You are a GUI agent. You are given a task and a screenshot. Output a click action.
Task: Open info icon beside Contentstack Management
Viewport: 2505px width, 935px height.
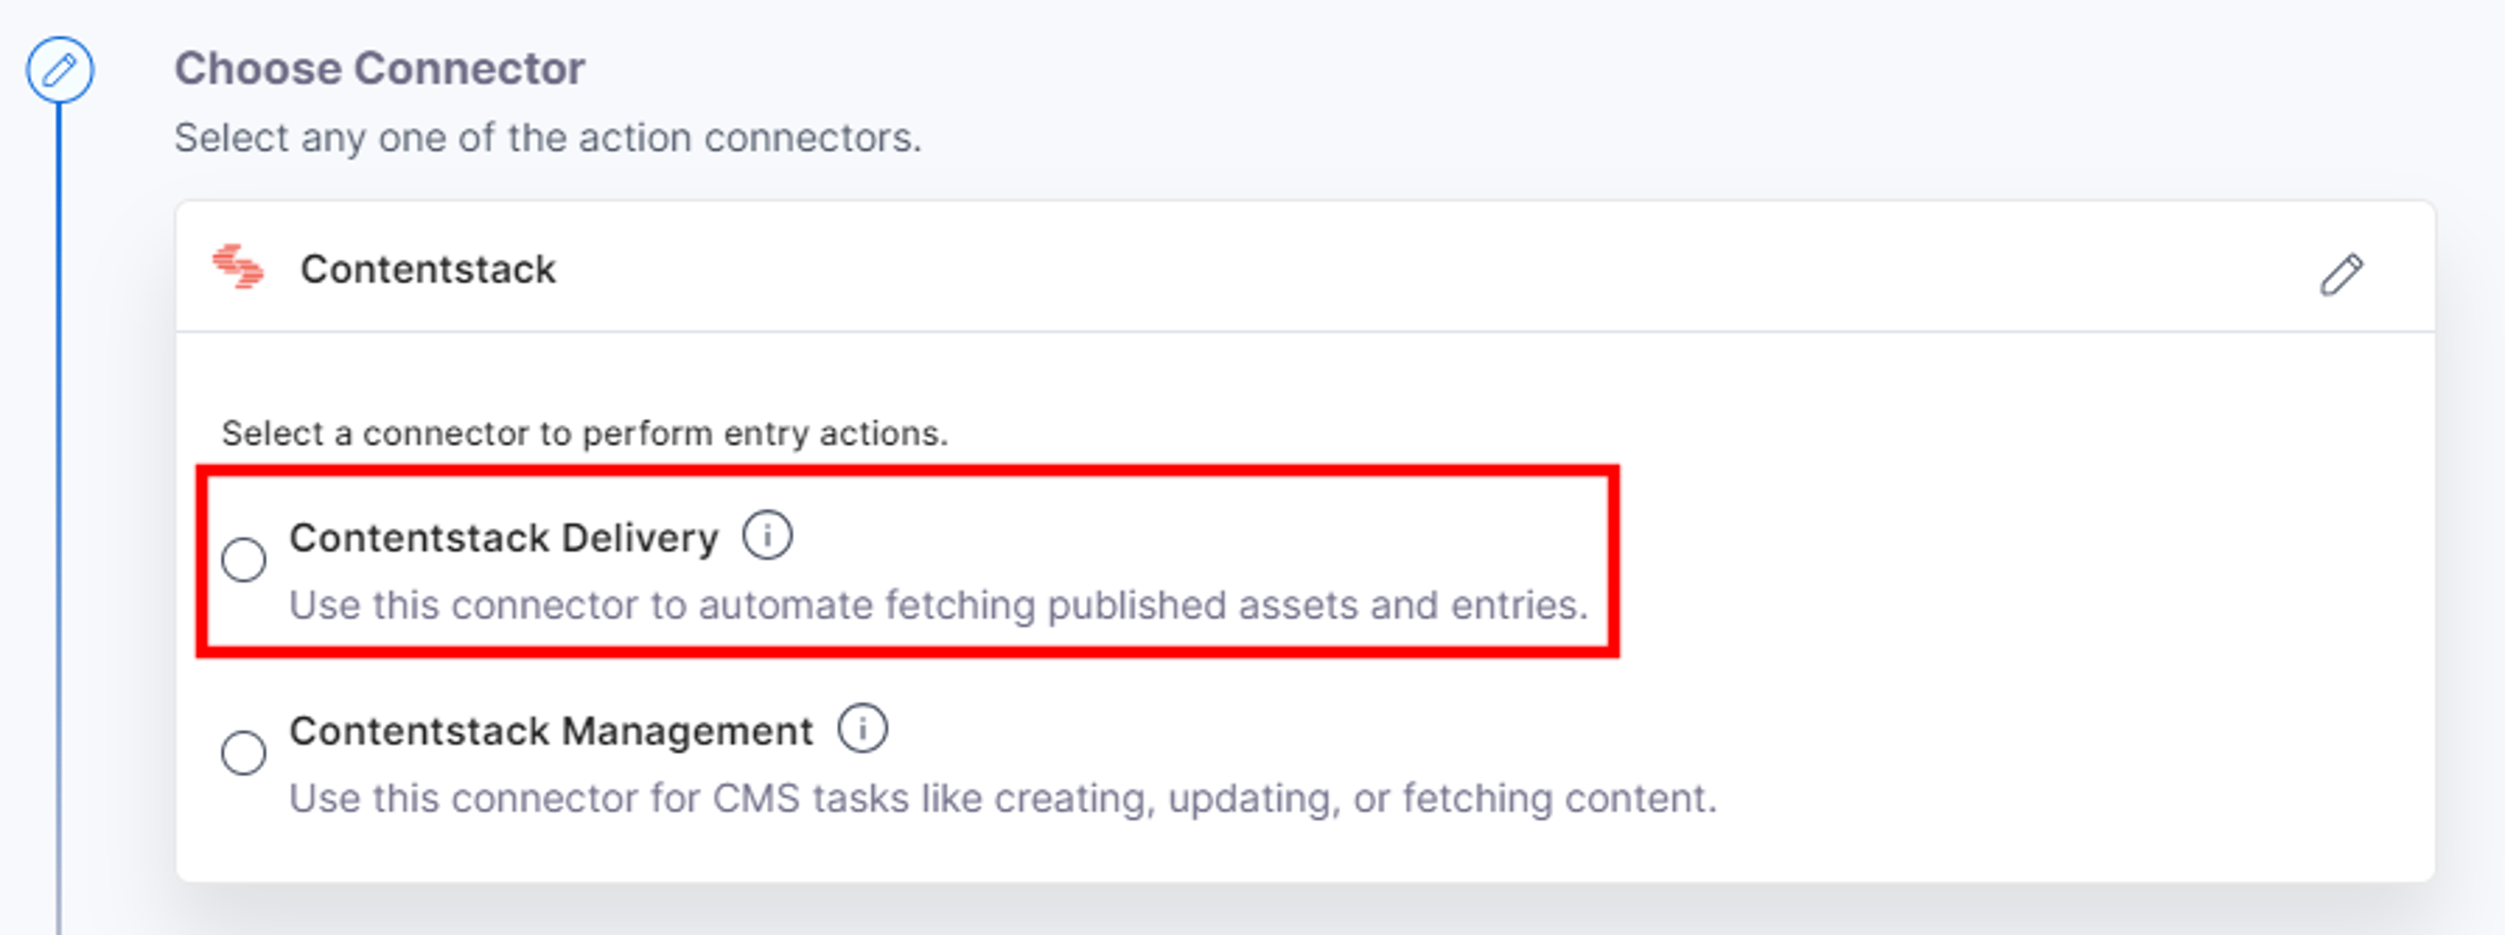tap(862, 728)
